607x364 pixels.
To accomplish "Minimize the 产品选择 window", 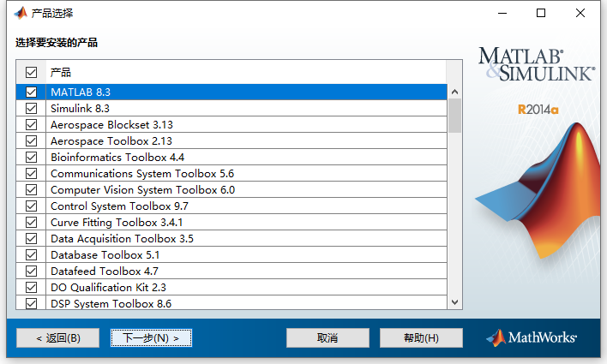I will (502, 13).
